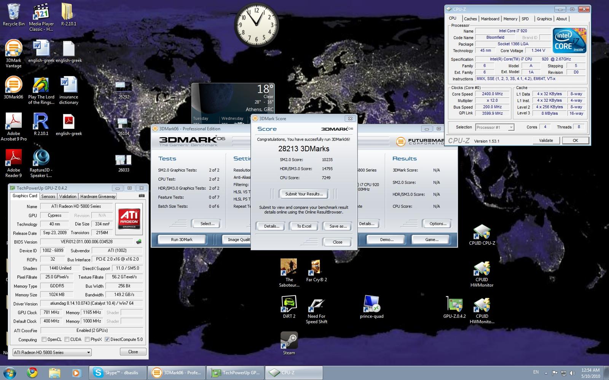Open Play The Lord of the Rings shortcut
Screen dimensions: 609x380
(x=41, y=91)
